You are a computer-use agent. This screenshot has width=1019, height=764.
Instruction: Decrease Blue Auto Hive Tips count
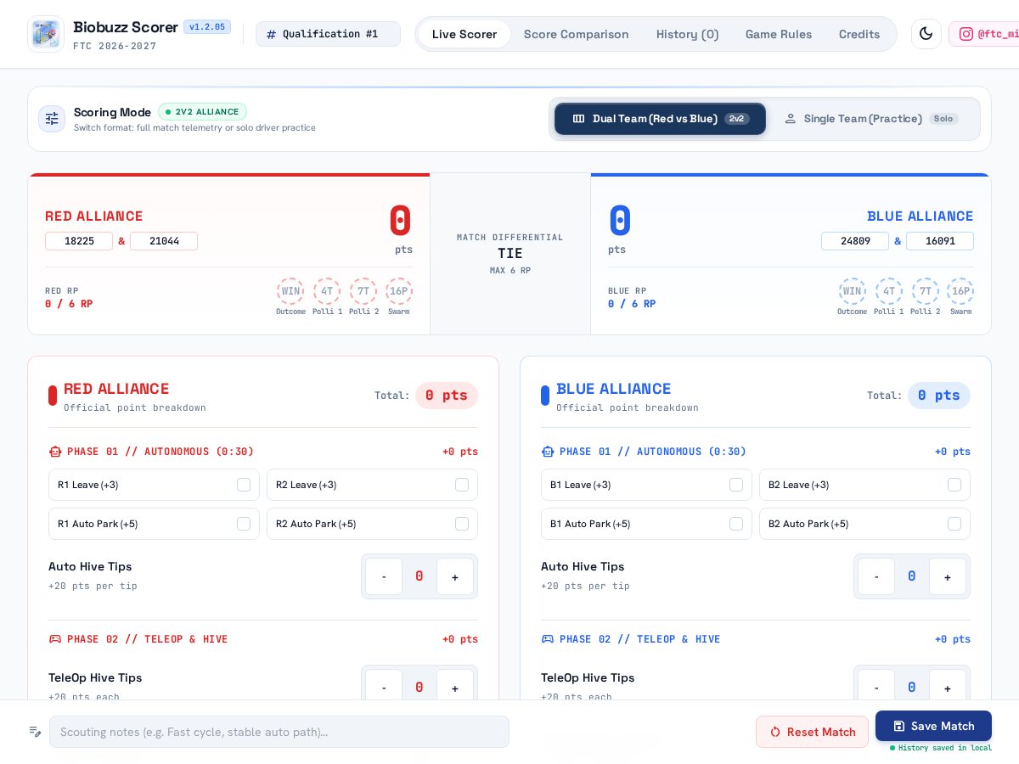[876, 576]
